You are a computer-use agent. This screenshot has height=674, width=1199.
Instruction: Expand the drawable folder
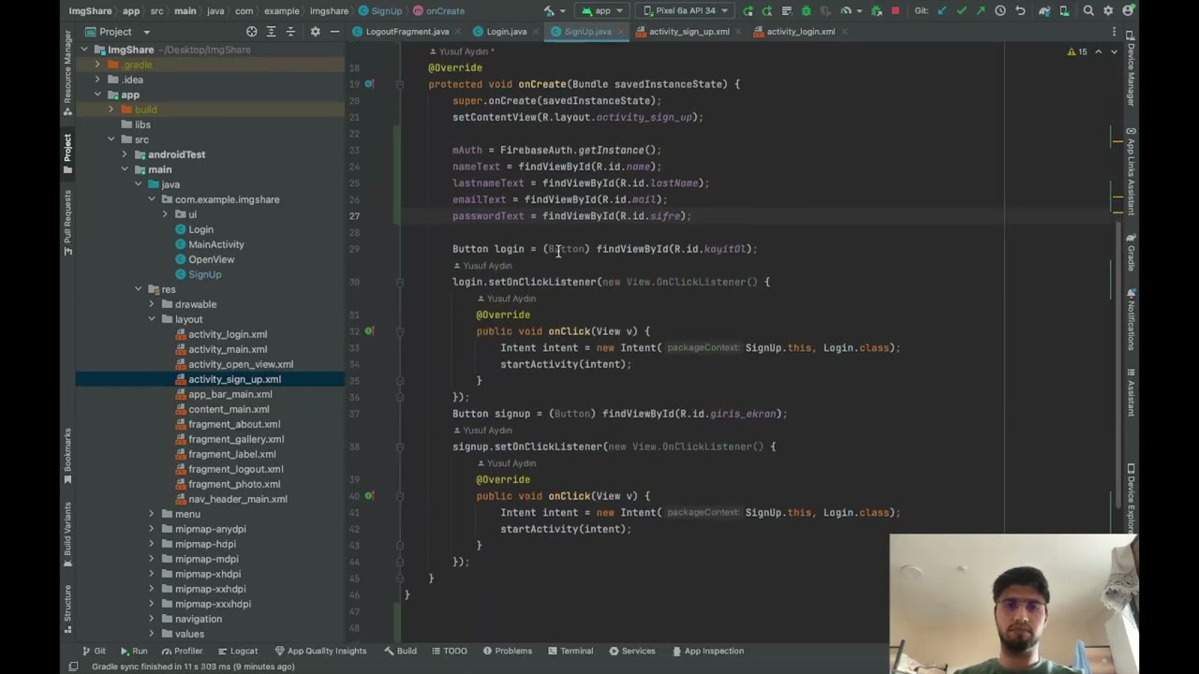(x=152, y=304)
